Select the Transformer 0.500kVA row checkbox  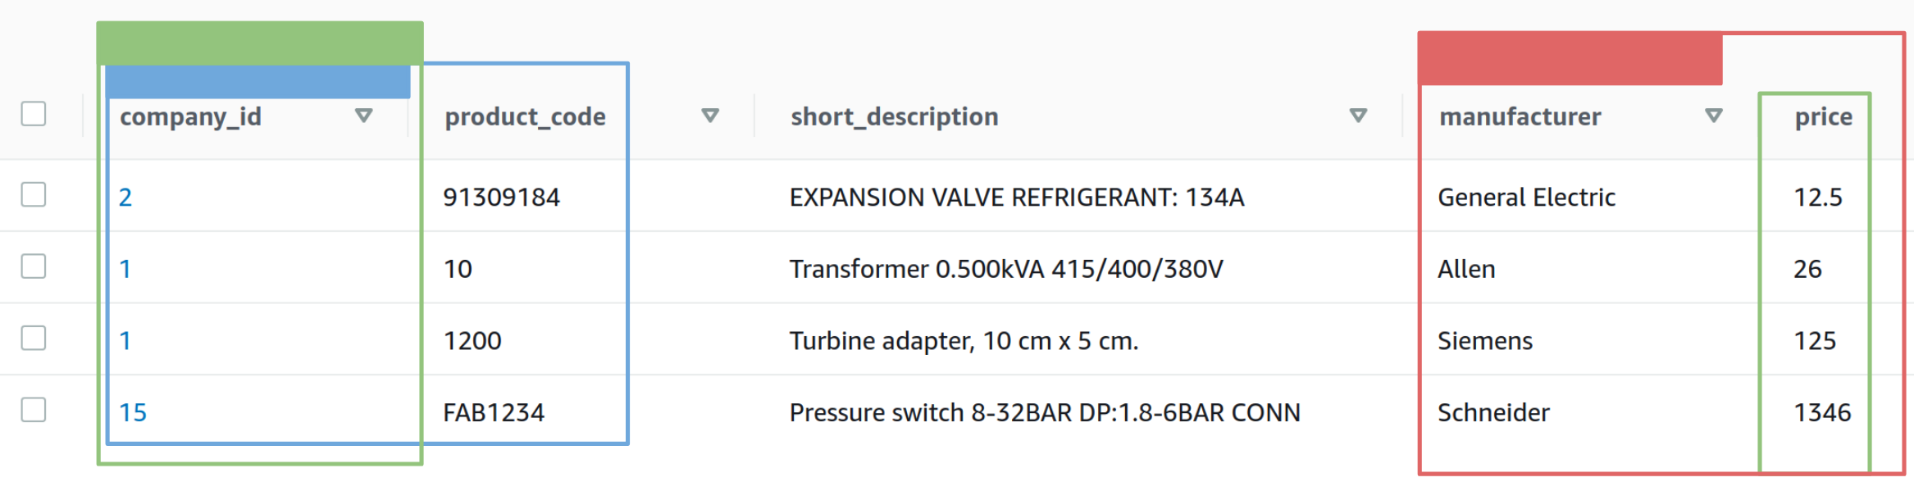point(34,266)
